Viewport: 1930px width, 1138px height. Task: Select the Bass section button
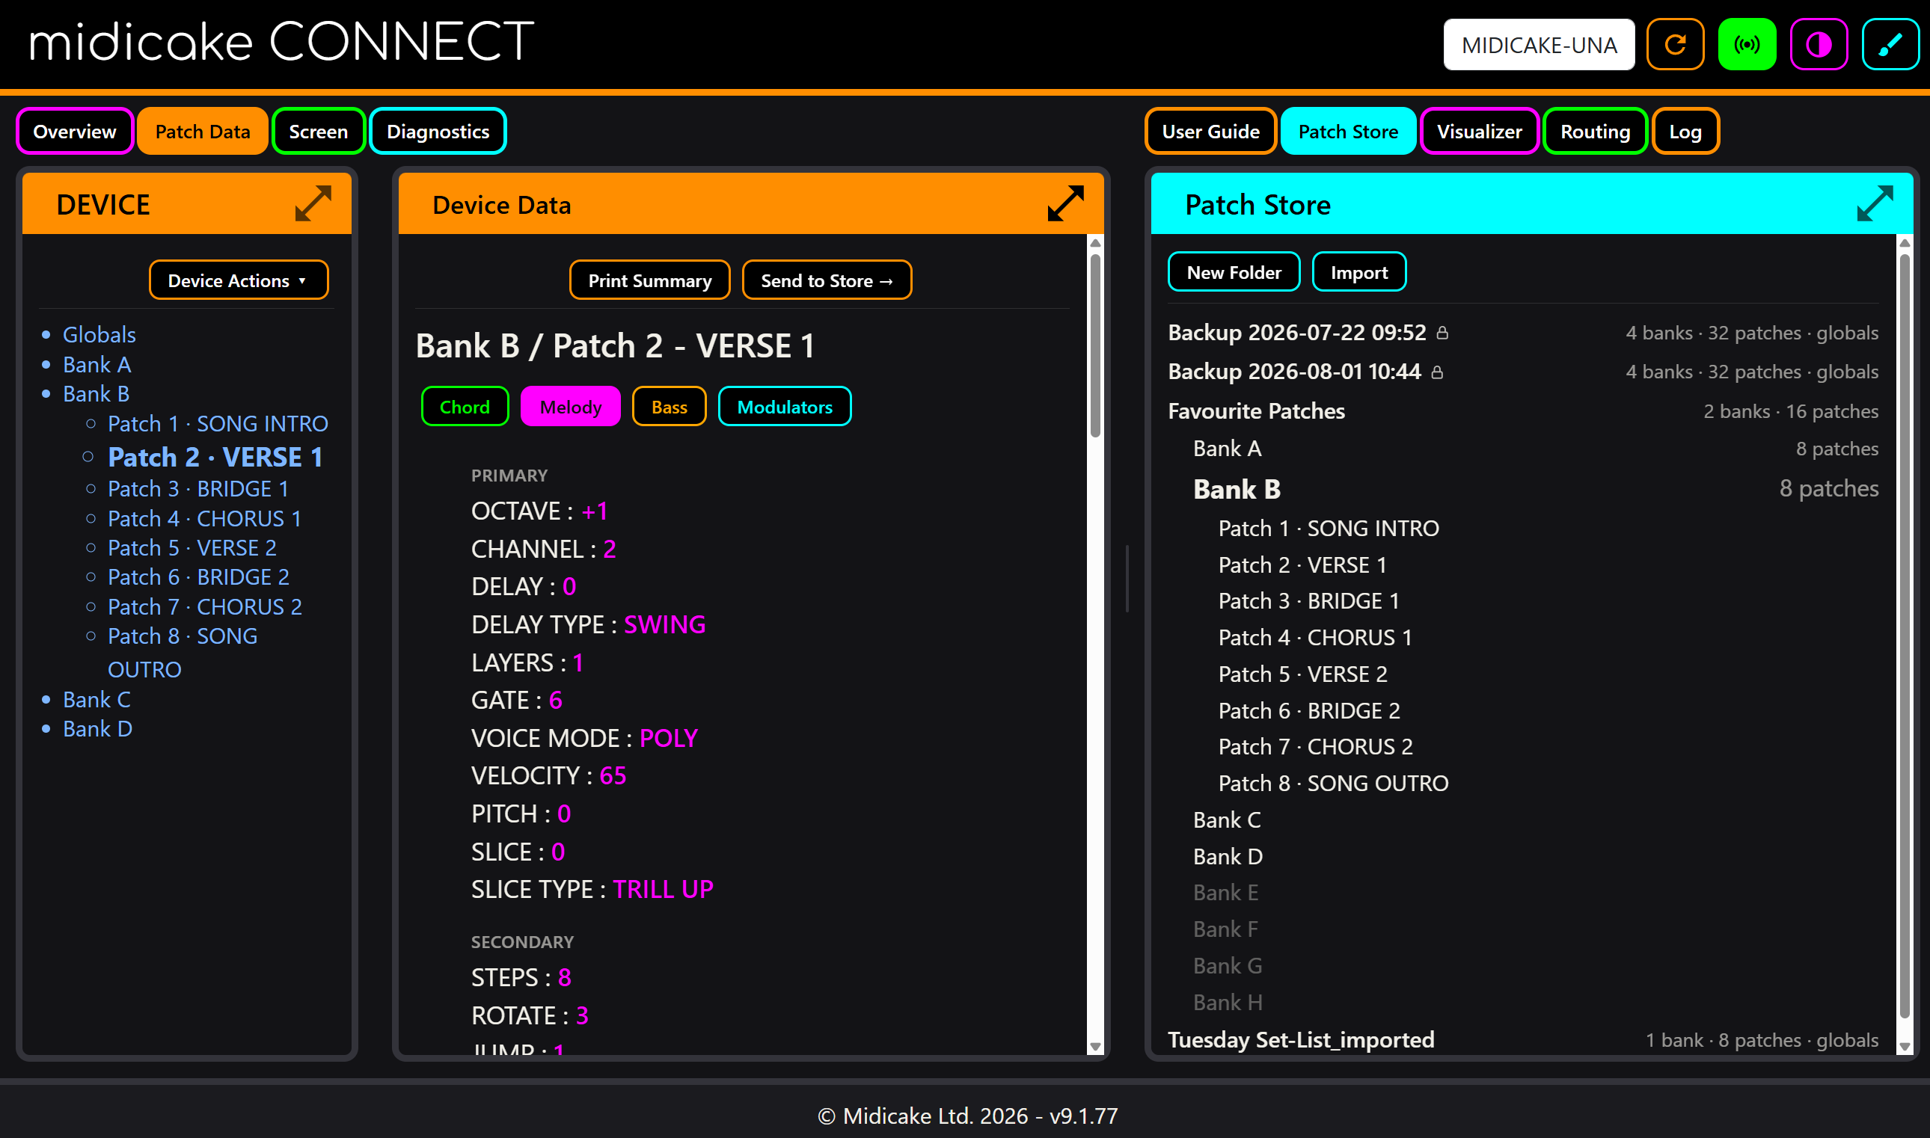tap(669, 407)
